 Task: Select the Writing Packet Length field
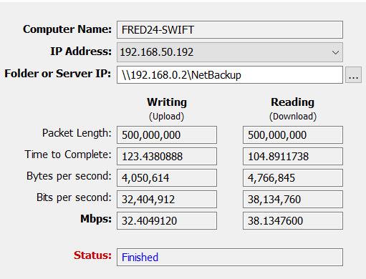tap(167, 135)
